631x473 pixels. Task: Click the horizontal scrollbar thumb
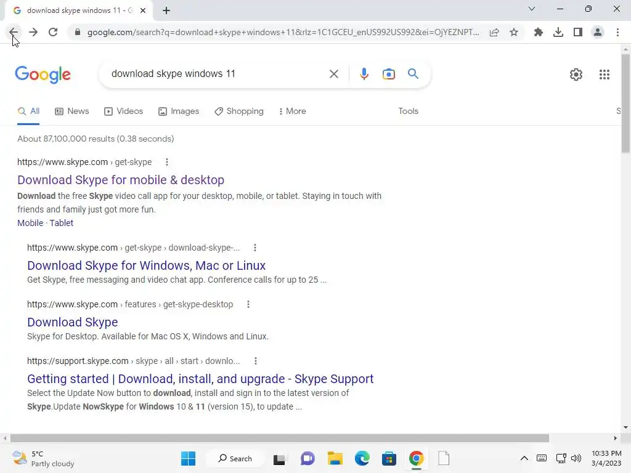click(280, 438)
